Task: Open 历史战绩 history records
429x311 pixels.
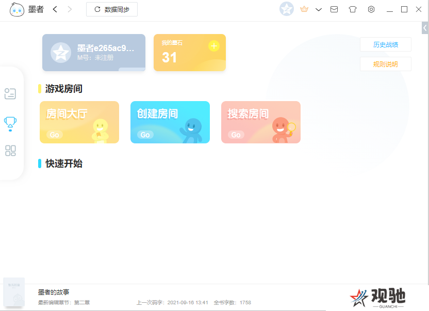Action: [385, 44]
